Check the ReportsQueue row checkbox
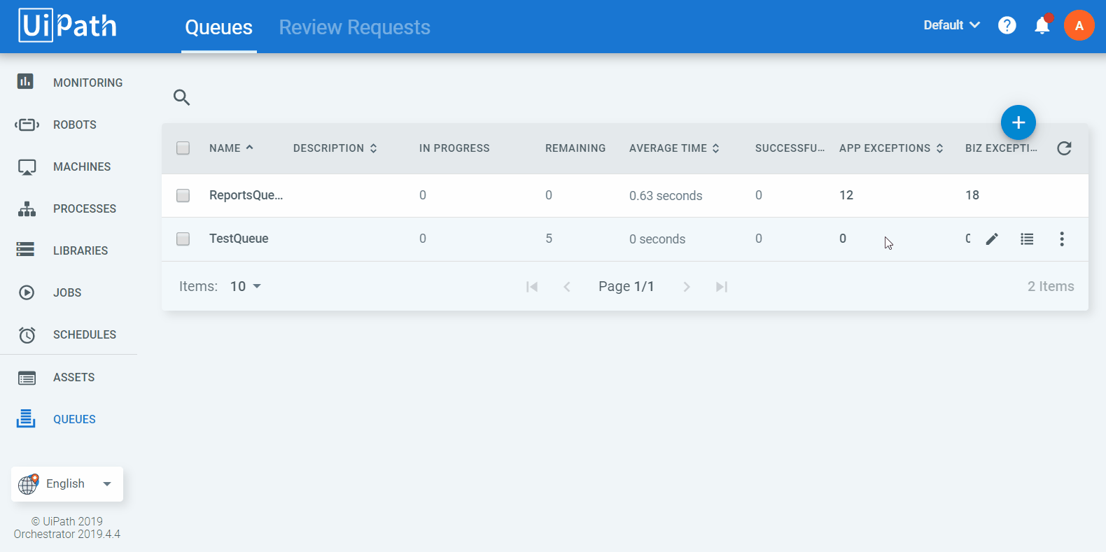1106x552 pixels. (183, 195)
